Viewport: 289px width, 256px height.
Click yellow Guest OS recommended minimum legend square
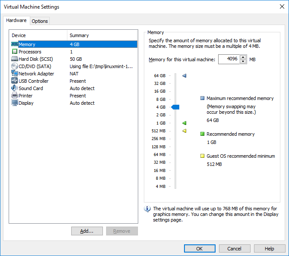pos(202,156)
